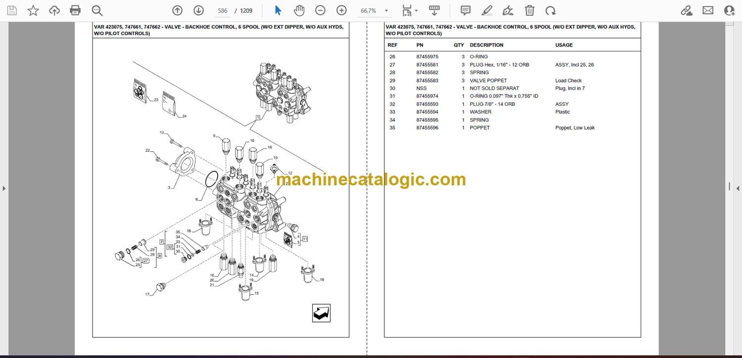The height and width of the screenshot is (358, 742).
Task: Click the Poppet, Low Leak usage
Action: 575,128
